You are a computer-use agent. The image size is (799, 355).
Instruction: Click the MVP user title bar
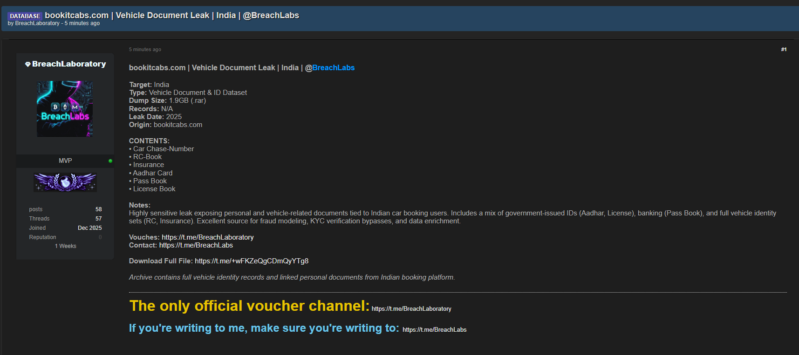(x=65, y=161)
